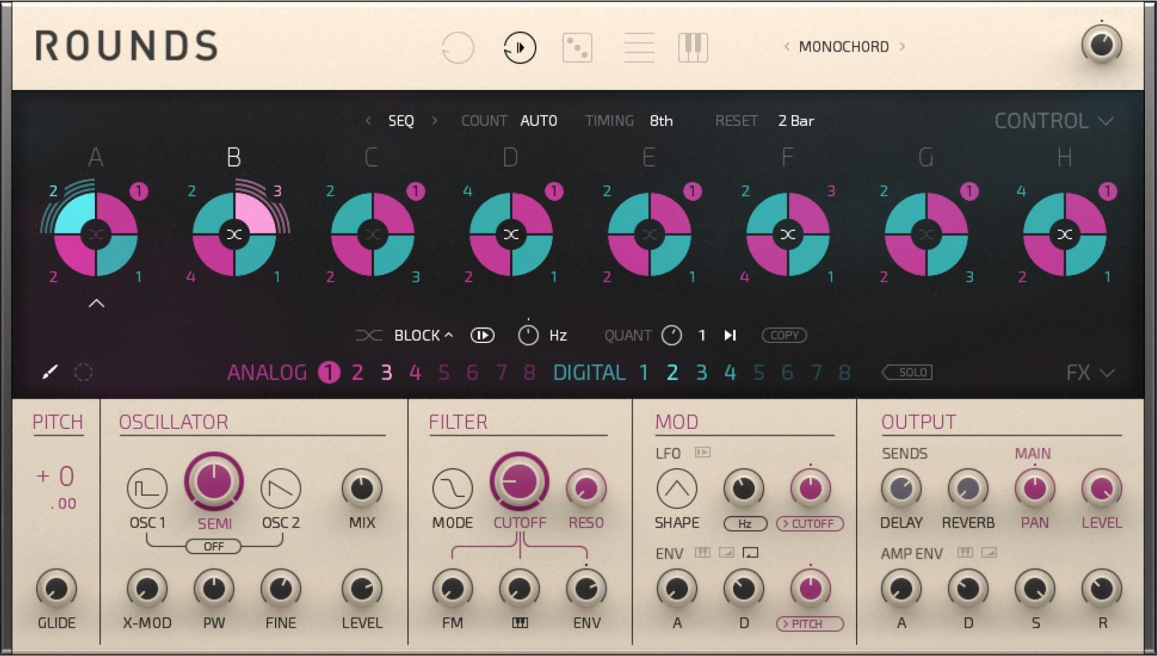Select the pencil edit tool below the cells
The height and width of the screenshot is (656, 1157).
(x=51, y=371)
